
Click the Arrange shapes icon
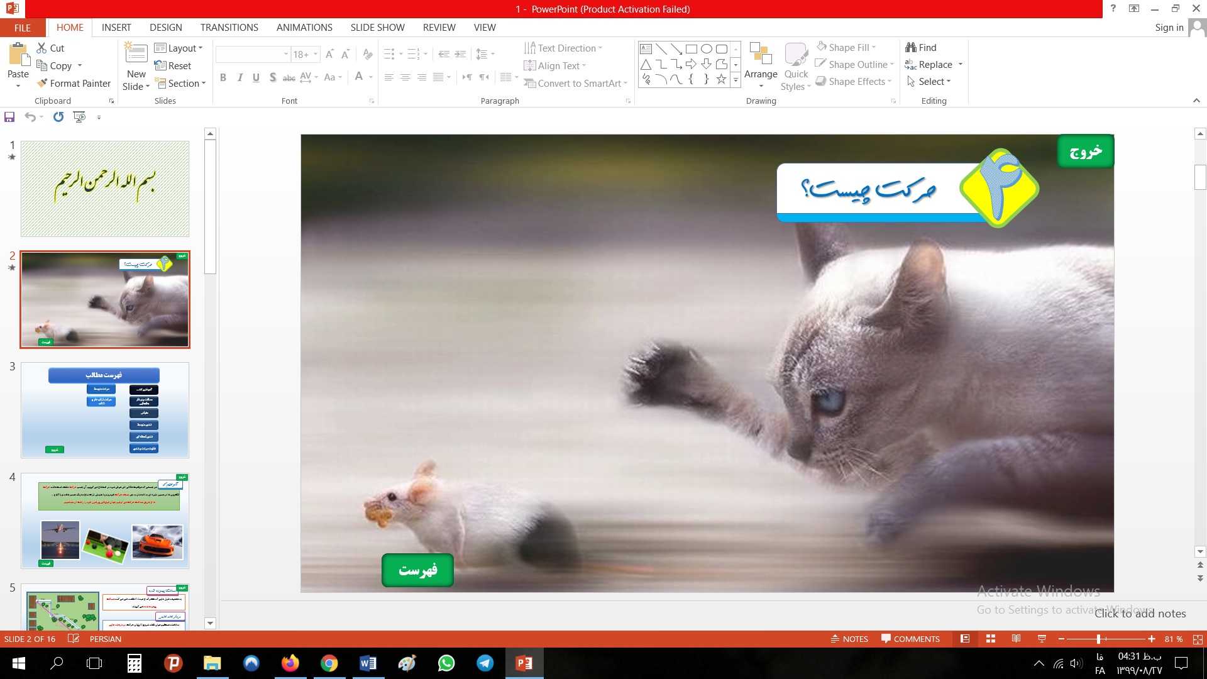tap(761, 55)
